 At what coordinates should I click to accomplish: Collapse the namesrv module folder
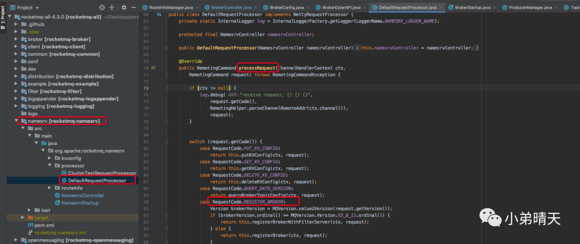click(x=16, y=121)
